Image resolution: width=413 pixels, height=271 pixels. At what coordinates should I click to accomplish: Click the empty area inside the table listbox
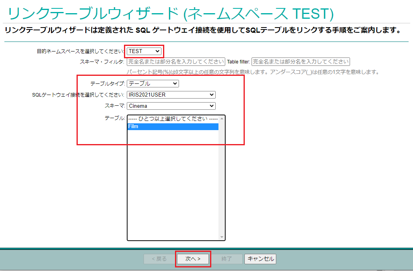point(173,184)
